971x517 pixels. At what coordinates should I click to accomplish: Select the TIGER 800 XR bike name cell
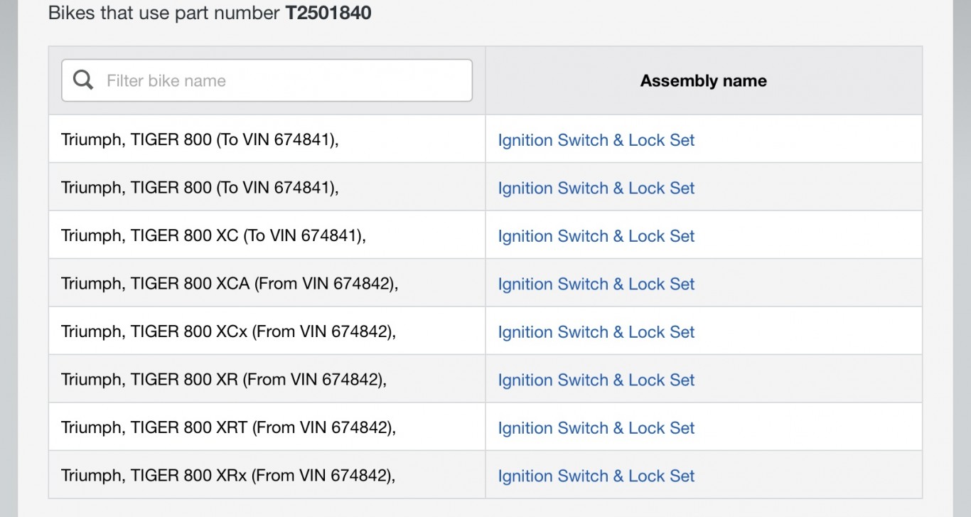(x=267, y=378)
